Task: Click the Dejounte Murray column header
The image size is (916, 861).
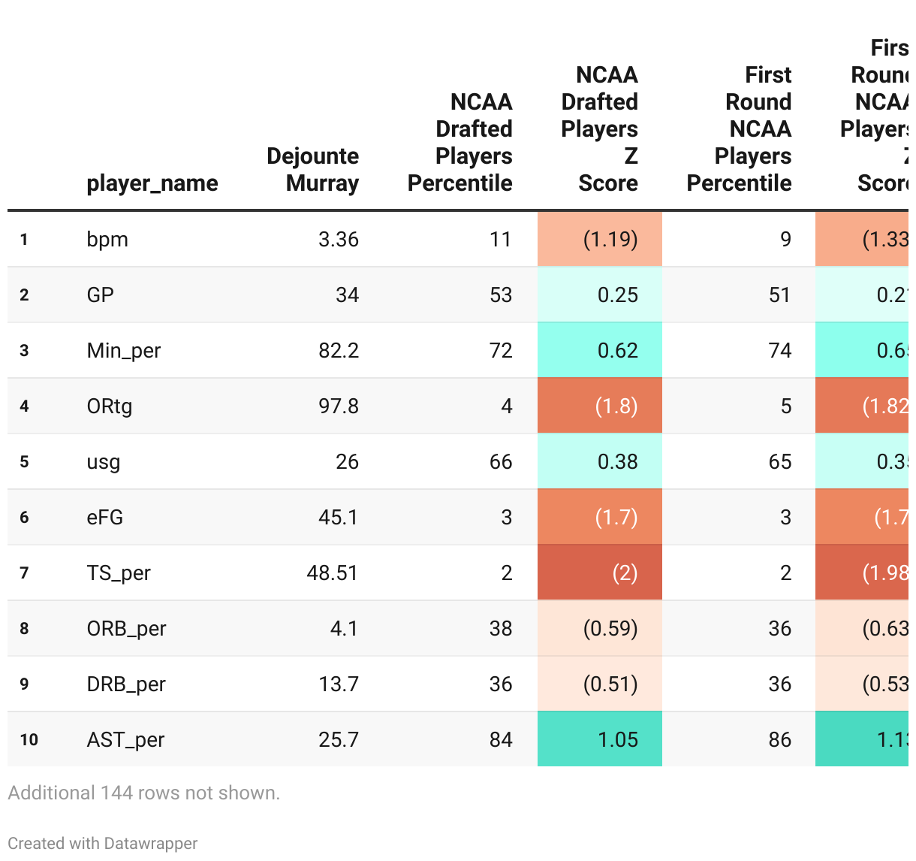Action: (312, 170)
